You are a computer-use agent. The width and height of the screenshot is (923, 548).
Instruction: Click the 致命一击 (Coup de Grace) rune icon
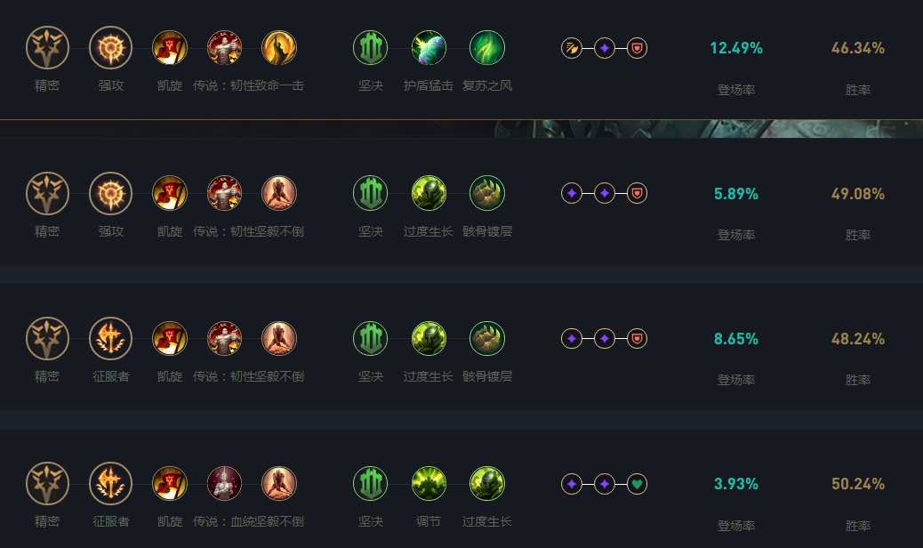click(279, 48)
